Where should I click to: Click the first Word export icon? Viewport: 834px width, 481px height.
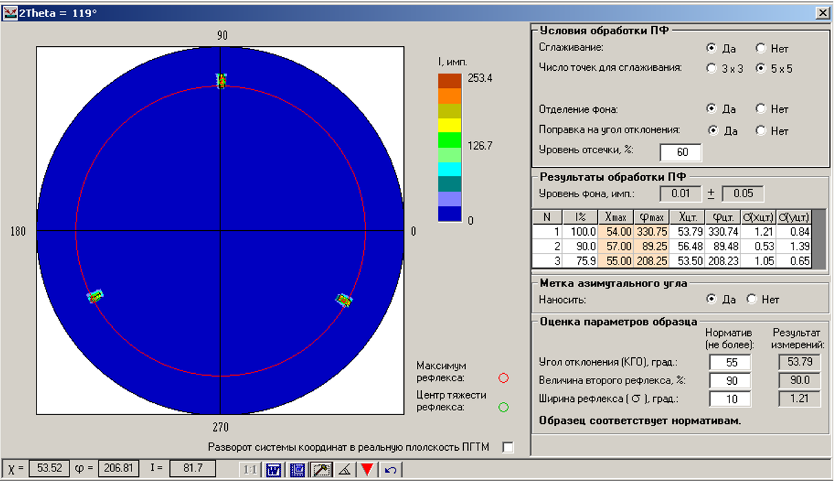point(274,470)
